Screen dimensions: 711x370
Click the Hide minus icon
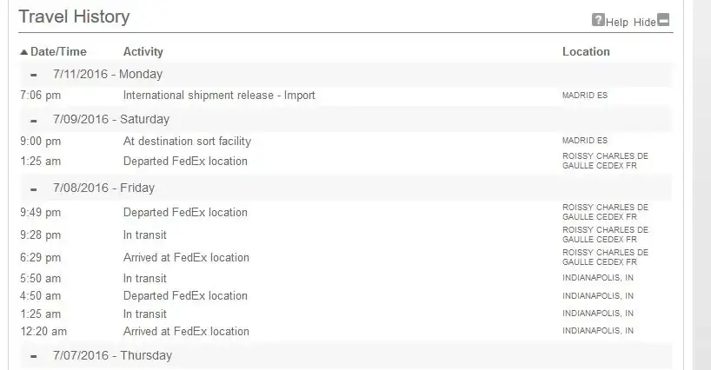click(x=663, y=20)
